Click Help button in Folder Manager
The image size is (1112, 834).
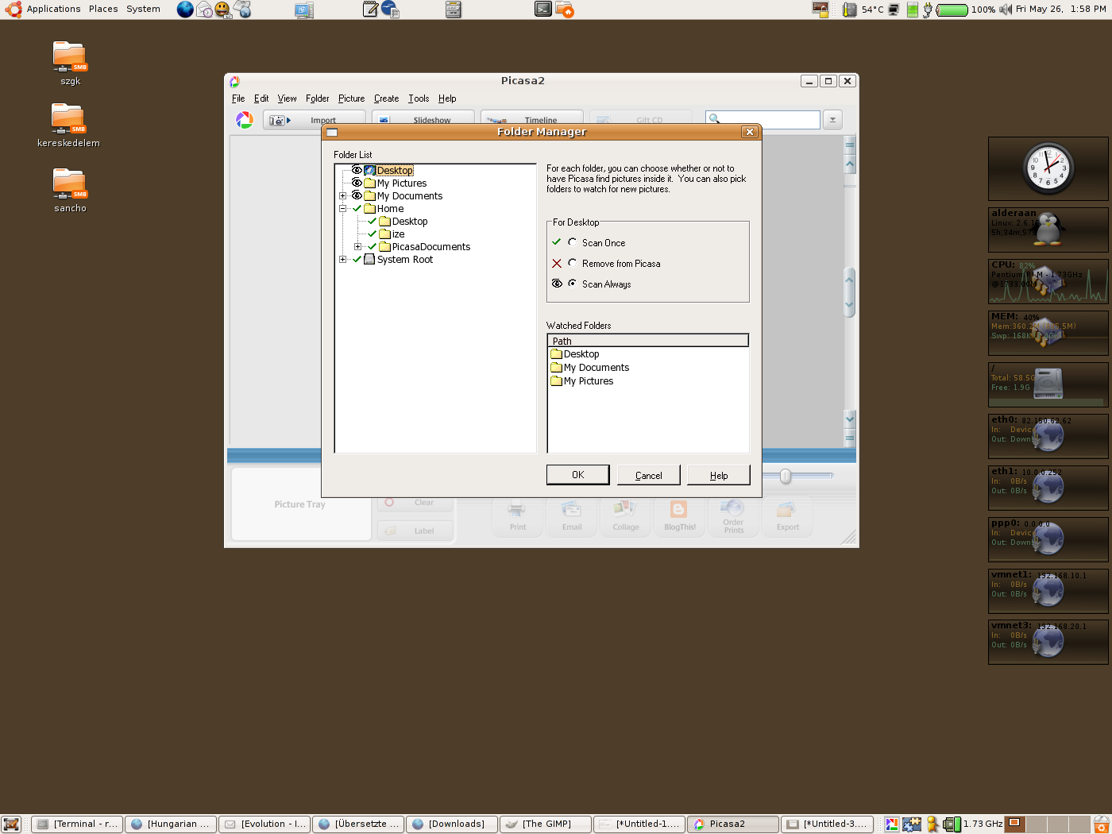[719, 475]
